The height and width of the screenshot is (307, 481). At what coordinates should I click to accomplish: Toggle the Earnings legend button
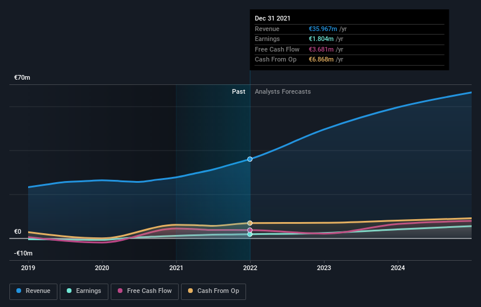tap(84, 291)
